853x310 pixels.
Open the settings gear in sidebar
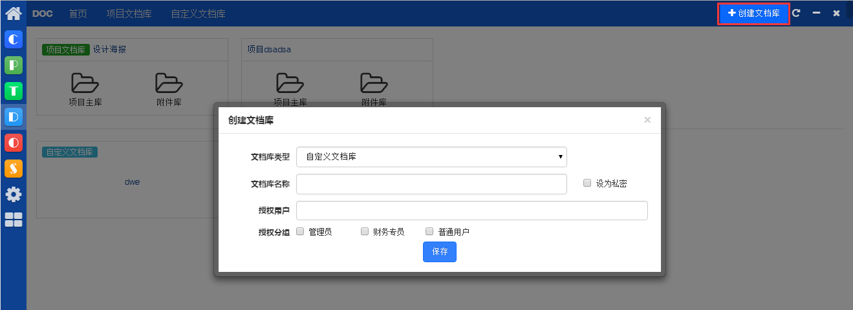(14, 194)
